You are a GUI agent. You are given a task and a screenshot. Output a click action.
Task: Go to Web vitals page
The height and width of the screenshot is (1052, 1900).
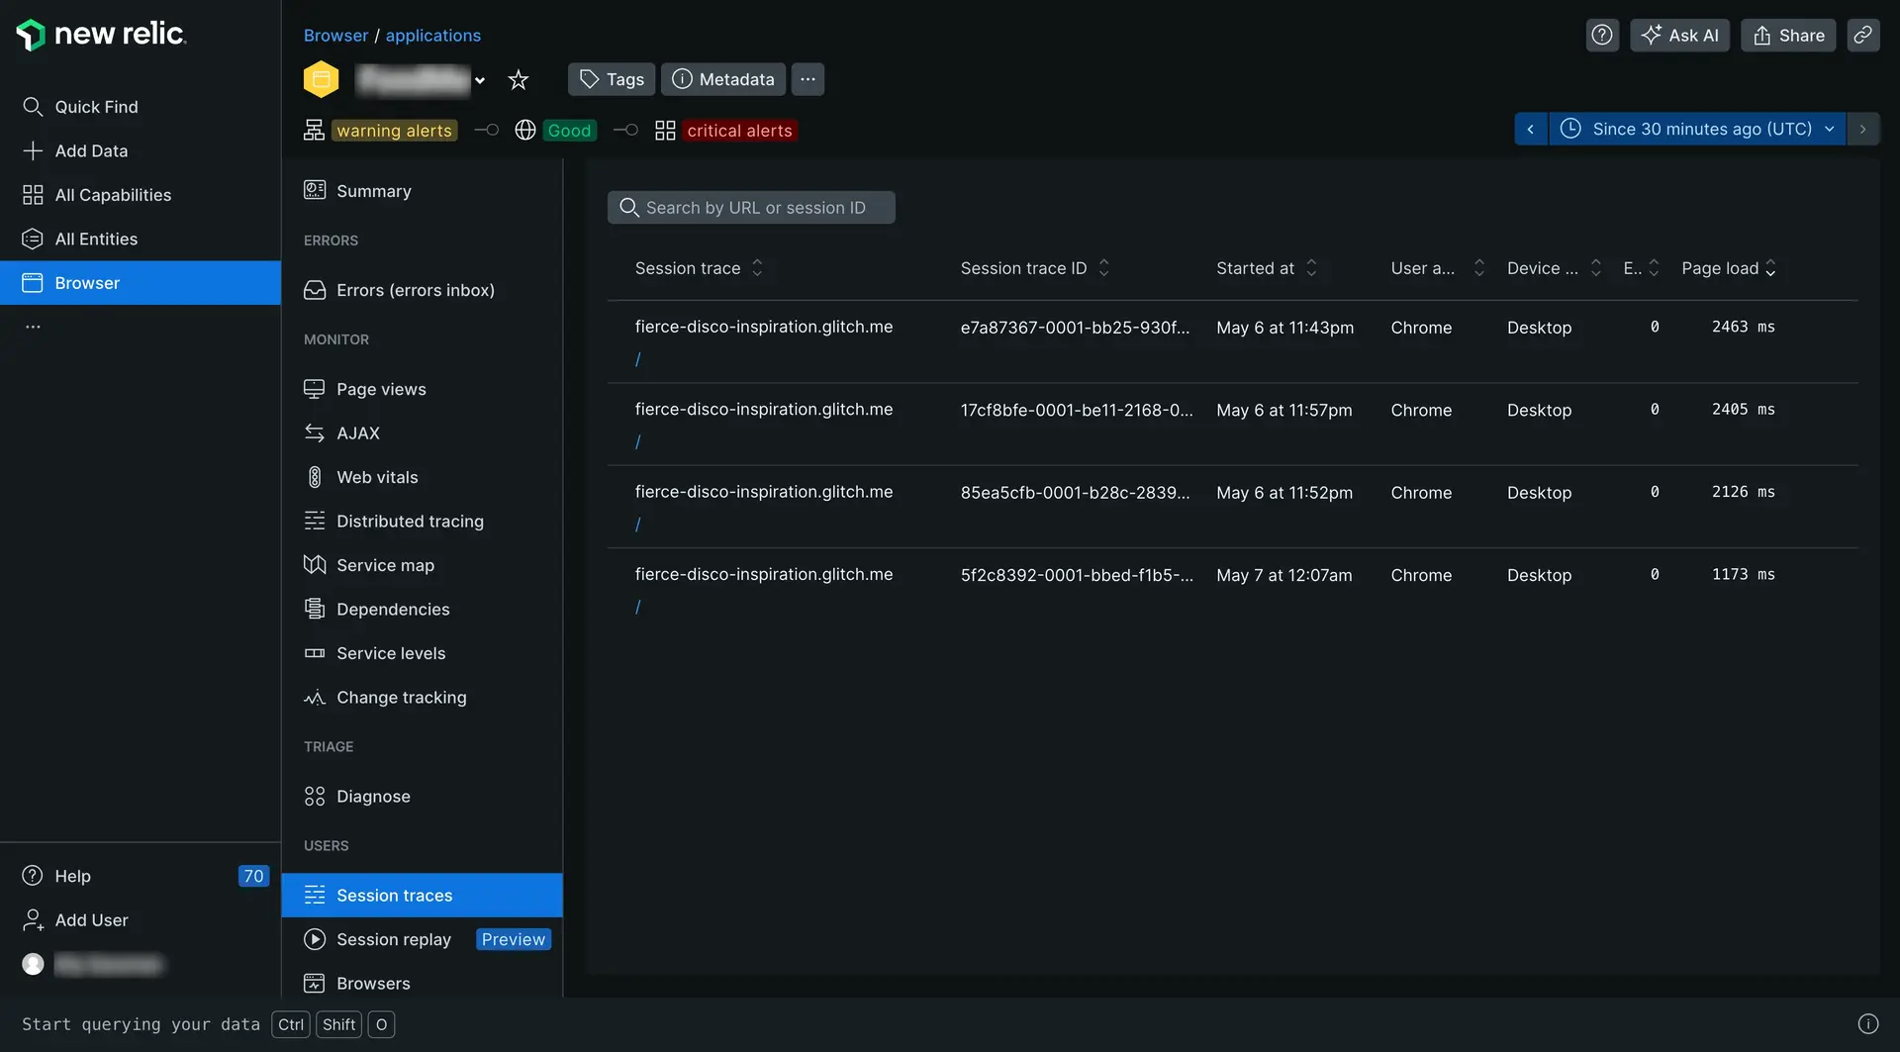[x=377, y=477]
